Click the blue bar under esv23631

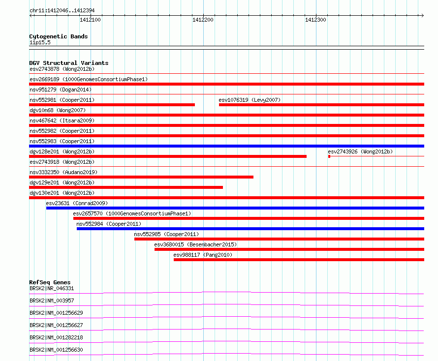click(x=235, y=208)
